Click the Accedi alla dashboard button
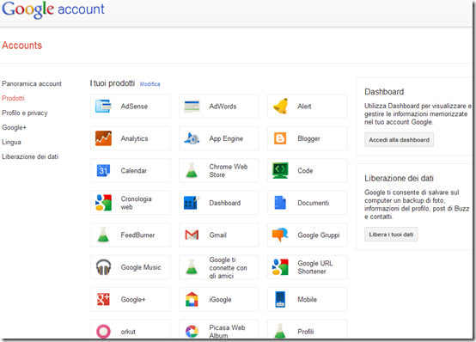The width and height of the screenshot is (476, 342). coord(399,140)
